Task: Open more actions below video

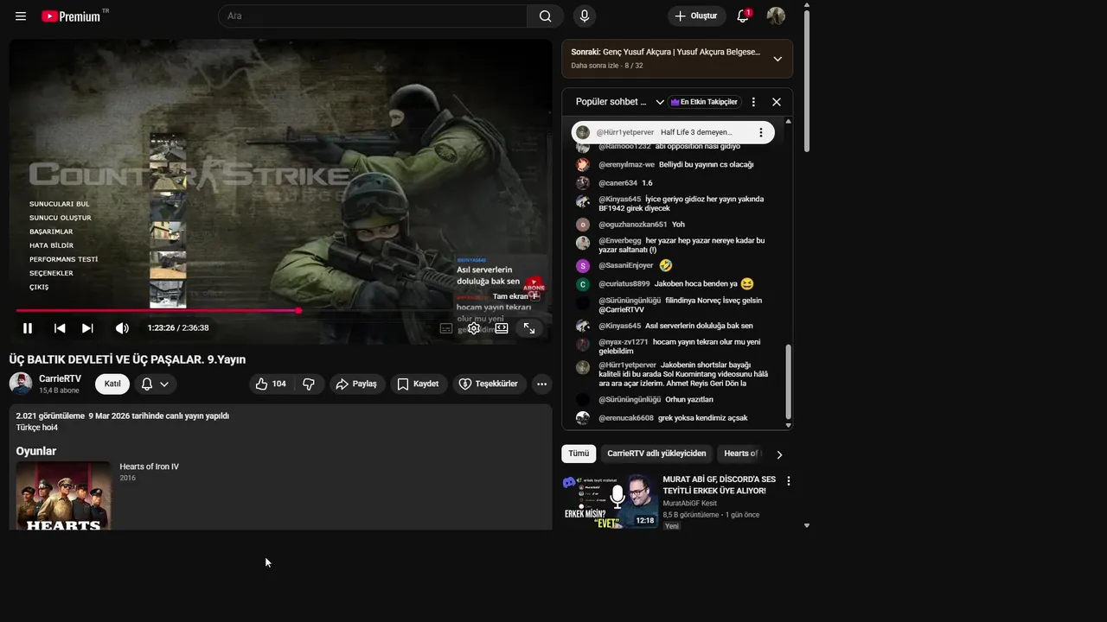Action: [541, 384]
